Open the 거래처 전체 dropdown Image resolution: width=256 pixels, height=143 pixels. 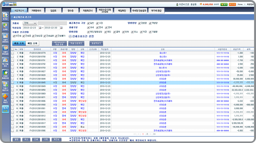click(x=30, y=23)
